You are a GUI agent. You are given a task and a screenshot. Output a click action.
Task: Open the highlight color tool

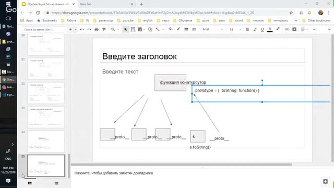pos(278,29)
